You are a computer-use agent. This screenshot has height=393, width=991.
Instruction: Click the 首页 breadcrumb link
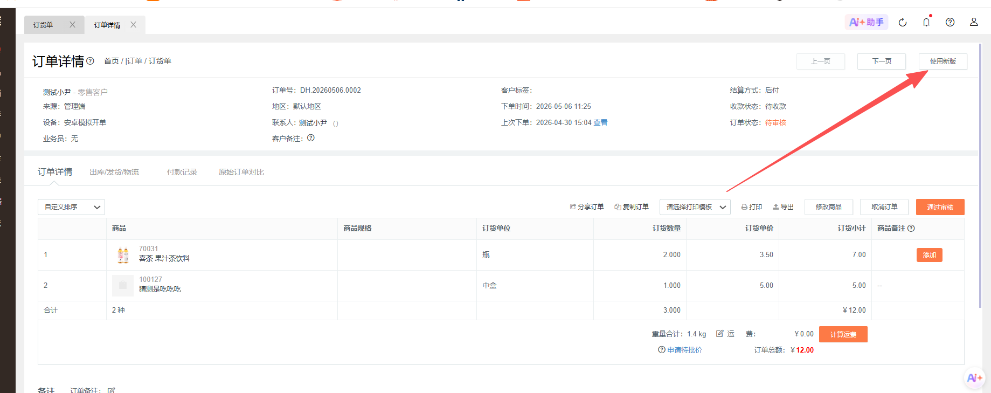point(112,61)
